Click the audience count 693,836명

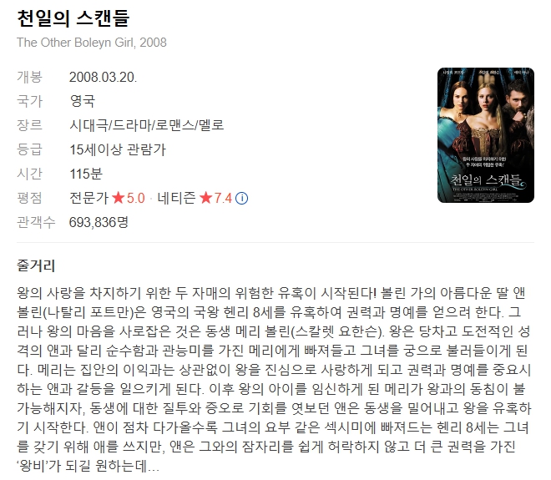(99, 222)
